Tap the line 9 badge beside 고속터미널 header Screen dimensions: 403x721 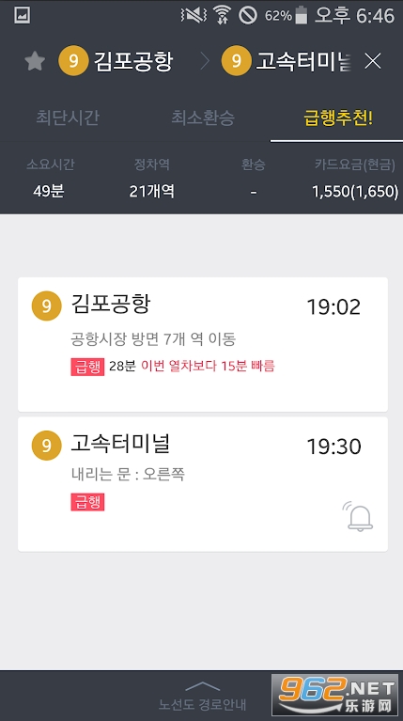[x=236, y=61]
